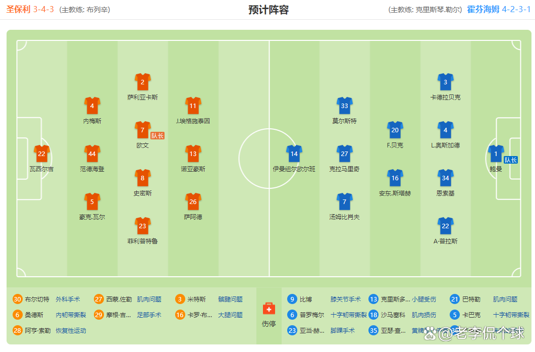Select 汤姆比肖夫's number 7 blue jersey
535x352 pixels.
(x=344, y=202)
